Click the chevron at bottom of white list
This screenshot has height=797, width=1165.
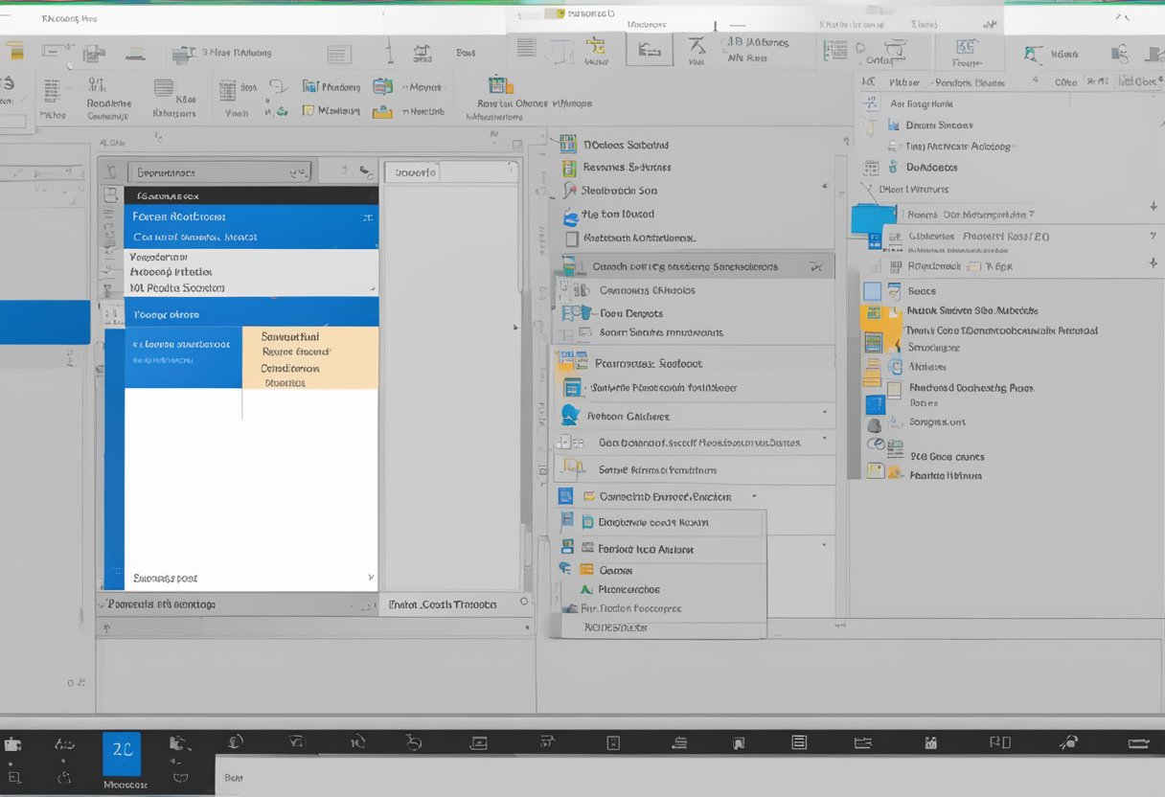371,578
